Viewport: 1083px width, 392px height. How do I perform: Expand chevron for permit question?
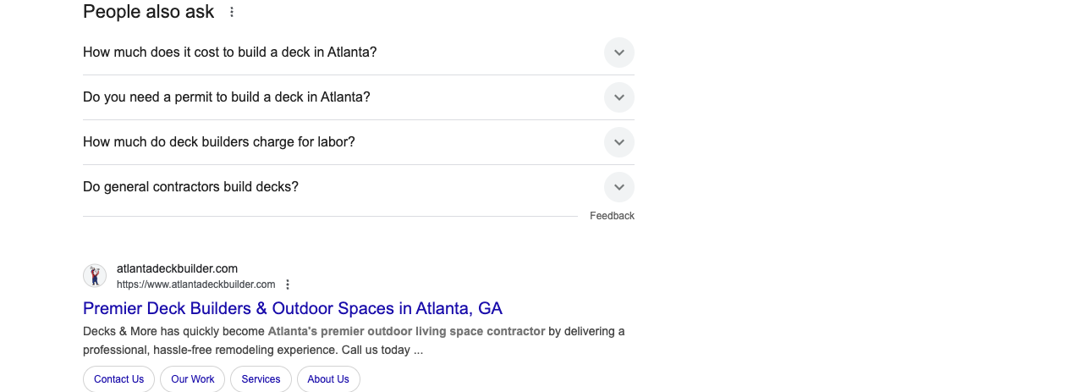pyautogui.click(x=619, y=97)
